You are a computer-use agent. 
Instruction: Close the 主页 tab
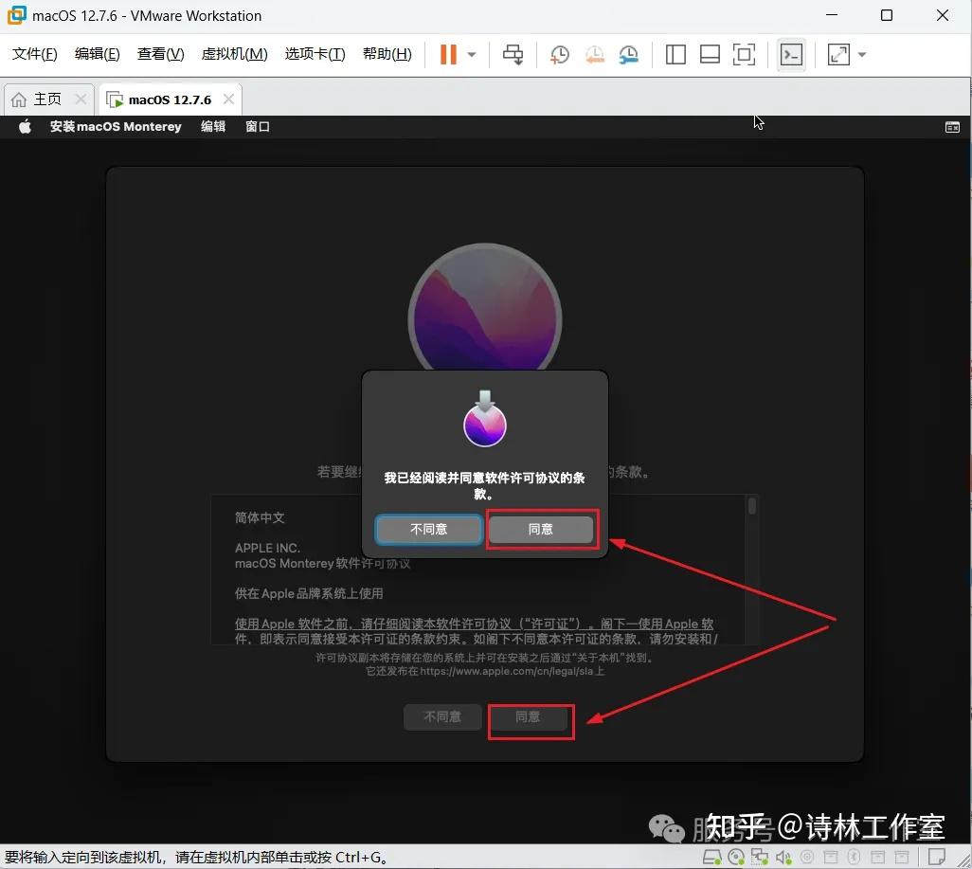pyautogui.click(x=81, y=99)
